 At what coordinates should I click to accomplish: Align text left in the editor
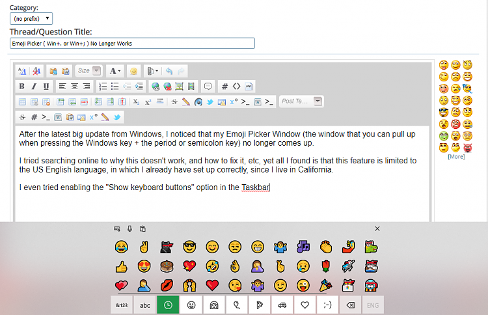(x=62, y=86)
